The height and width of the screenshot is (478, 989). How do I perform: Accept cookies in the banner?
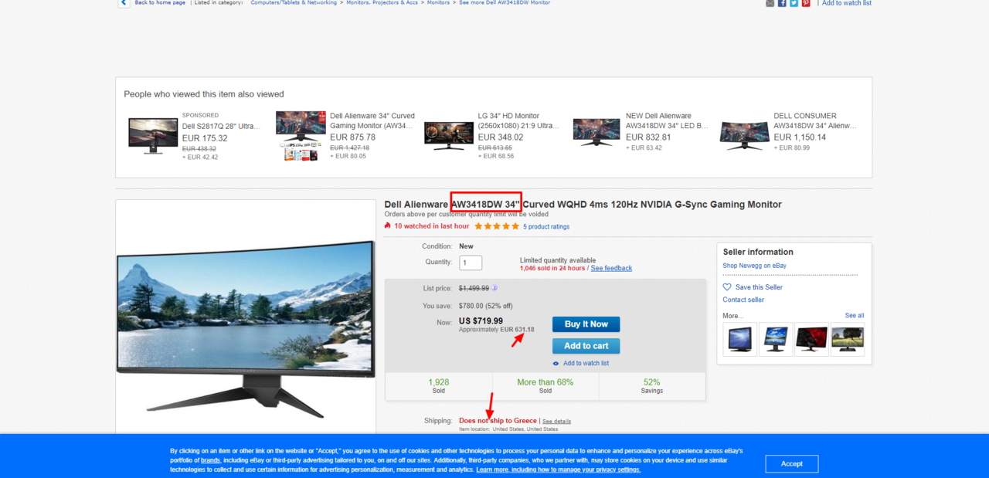791,463
